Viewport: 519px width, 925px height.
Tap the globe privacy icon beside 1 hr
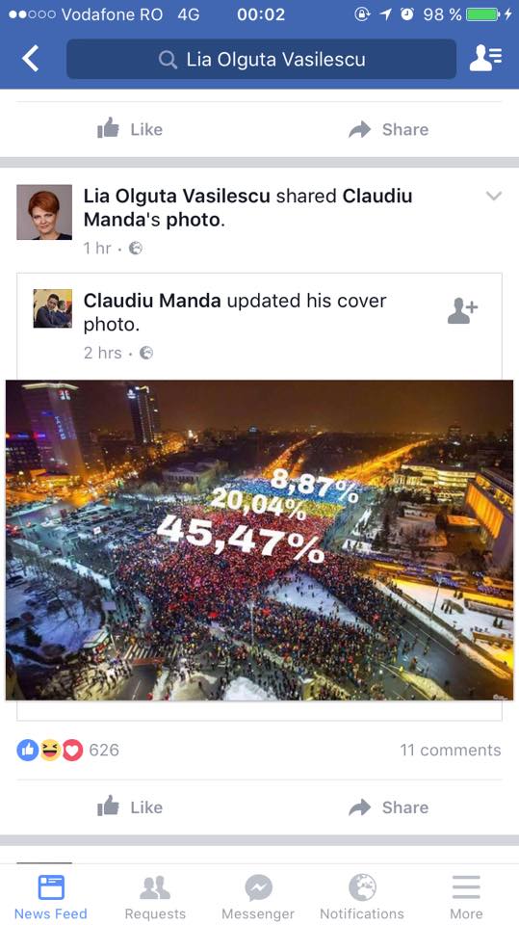pos(136,249)
